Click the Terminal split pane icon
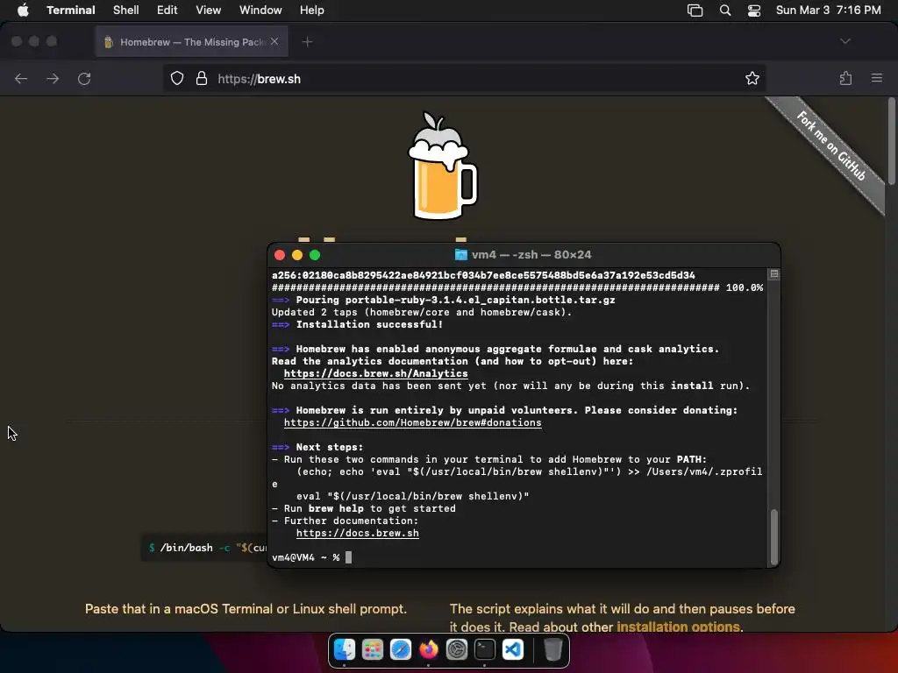Image resolution: width=898 pixels, height=673 pixels. click(774, 274)
